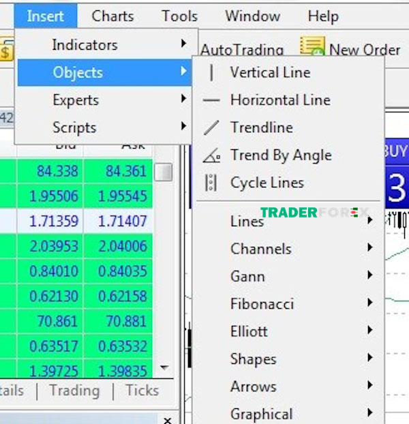409x424 pixels.
Task: Click the BUY button on chart
Action: (397, 151)
